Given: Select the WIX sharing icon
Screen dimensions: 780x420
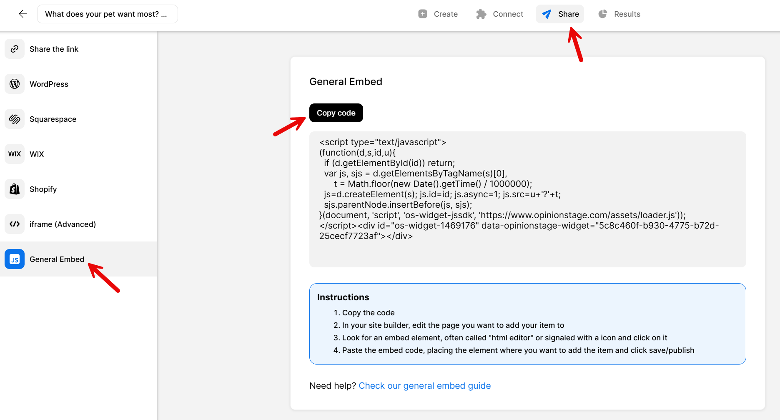Looking at the screenshot, I should tap(14, 154).
